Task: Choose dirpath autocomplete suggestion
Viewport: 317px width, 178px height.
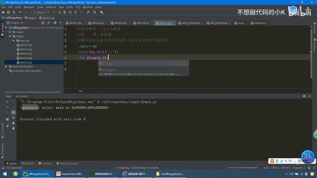Action: pyautogui.click(x=144, y=70)
